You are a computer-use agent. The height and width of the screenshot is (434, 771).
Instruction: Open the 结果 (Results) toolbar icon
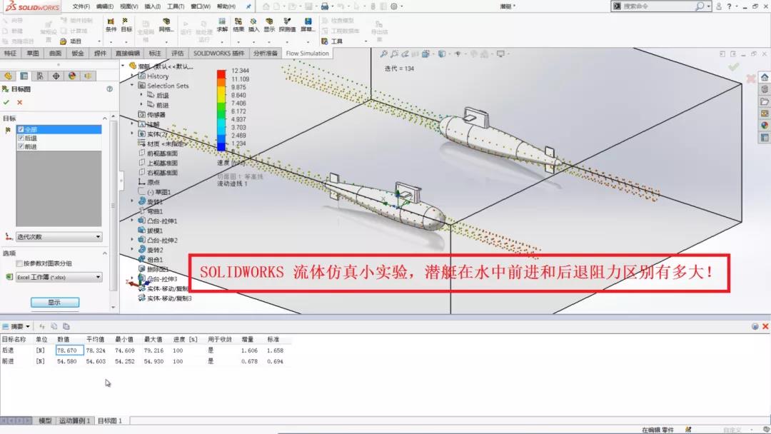click(238, 24)
